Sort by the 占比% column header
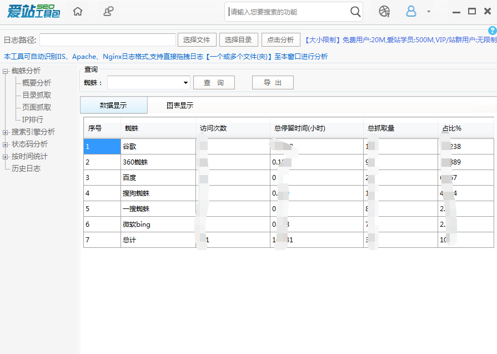 [466, 128]
